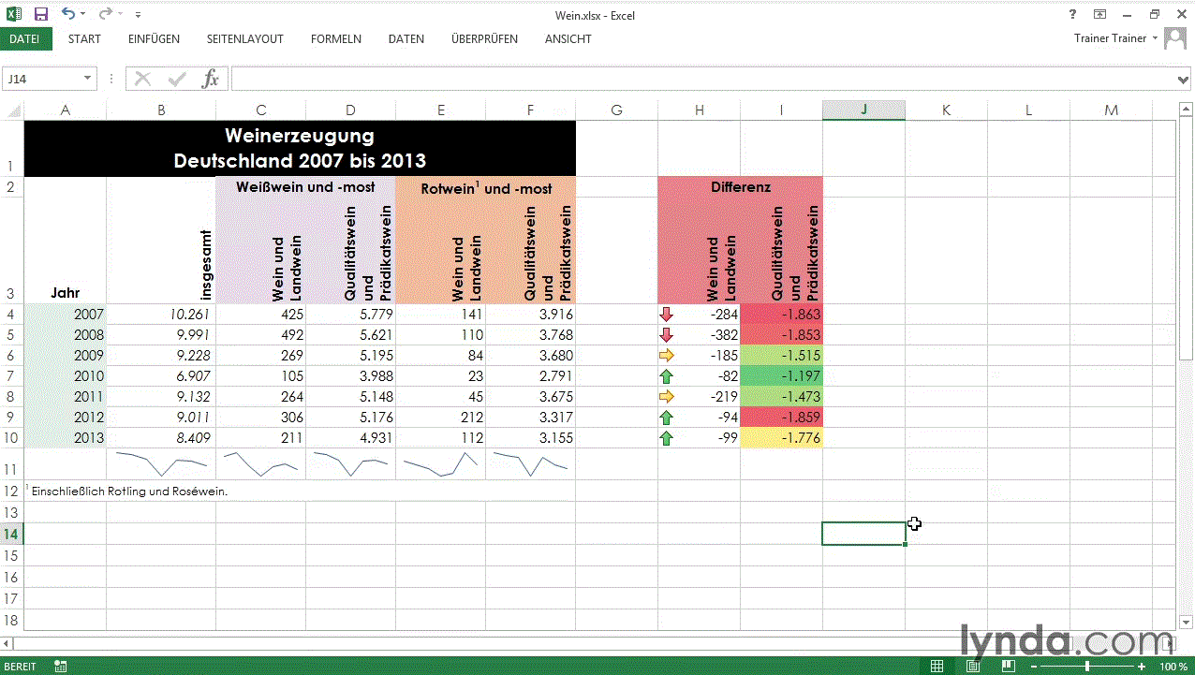Open the FORMELN ribbon tab

pos(335,39)
